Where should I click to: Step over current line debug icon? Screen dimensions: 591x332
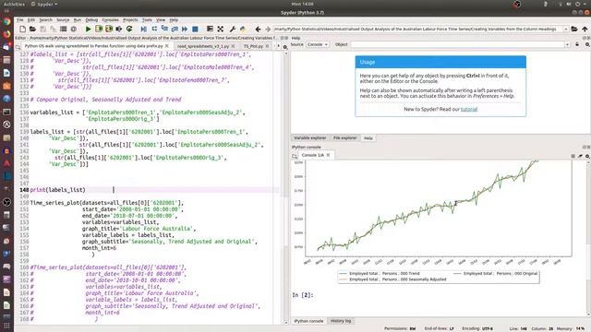pos(154,29)
